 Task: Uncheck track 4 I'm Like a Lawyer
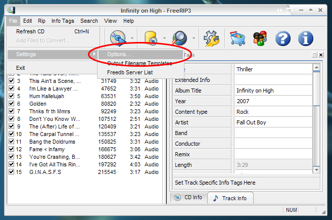coord(11,89)
